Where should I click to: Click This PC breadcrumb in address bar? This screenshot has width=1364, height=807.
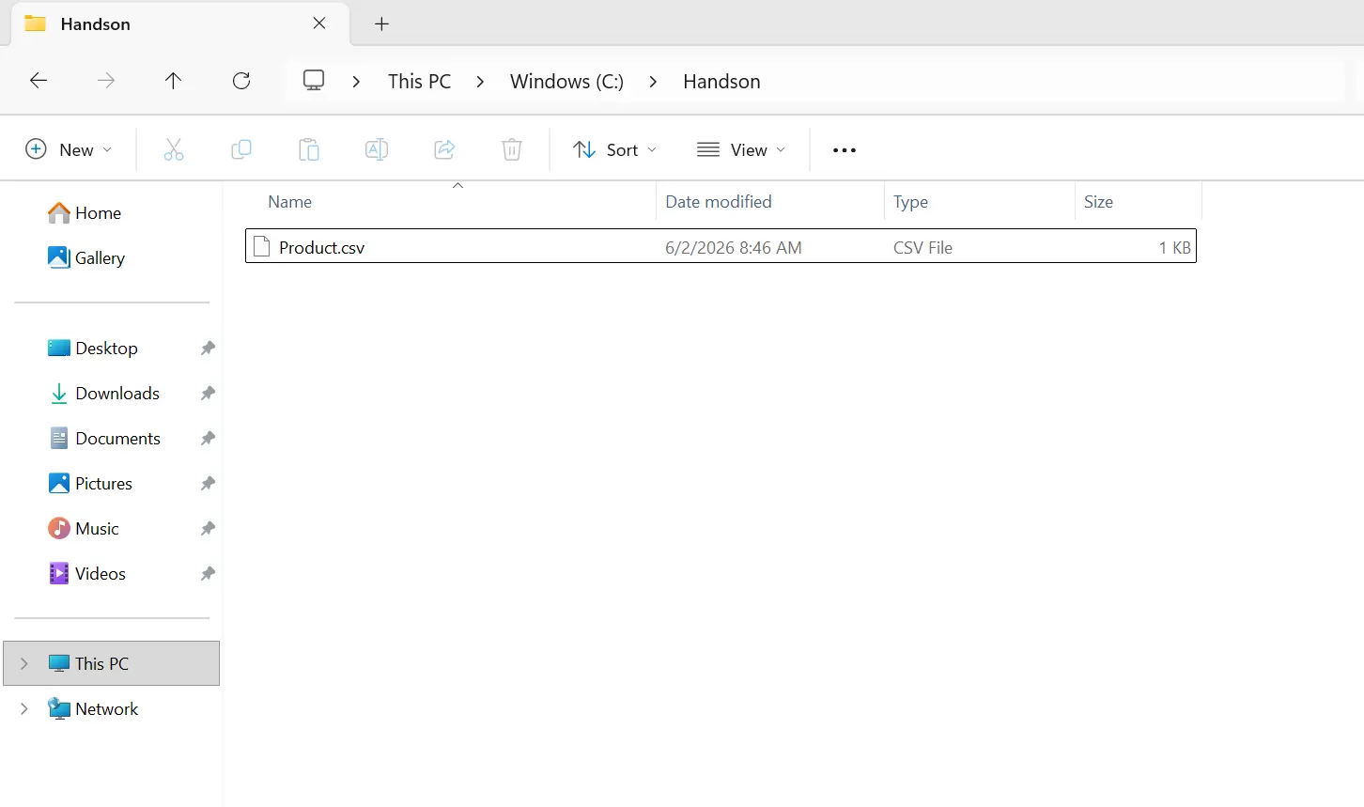pos(419,82)
